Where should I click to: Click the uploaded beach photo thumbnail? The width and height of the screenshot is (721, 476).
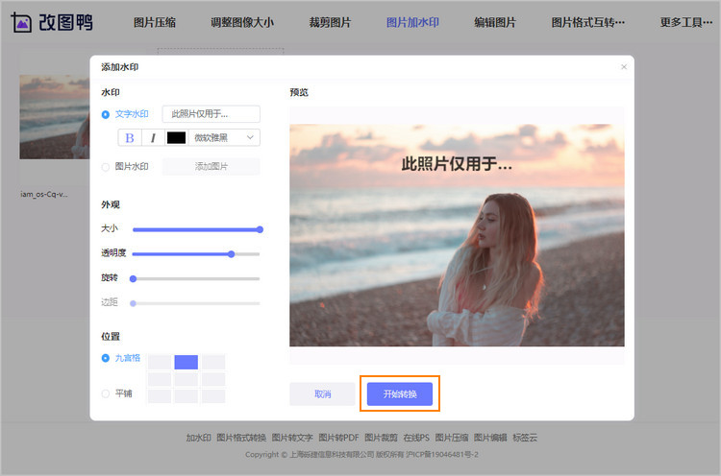click(x=54, y=117)
